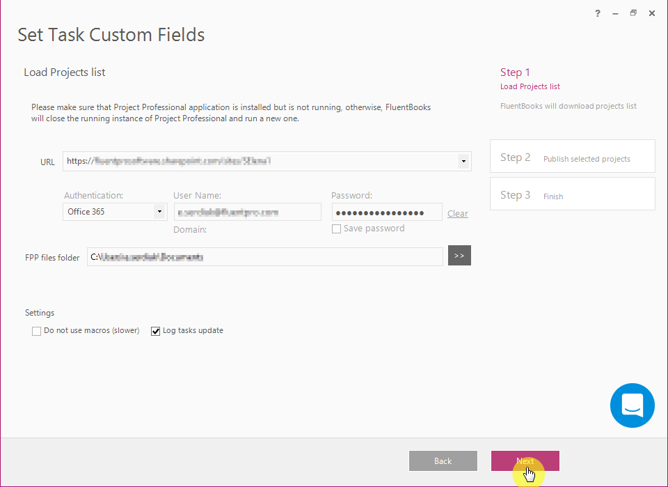Click 'FluentBooks will download projects list' text
The image size is (668, 487).
pos(568,106)
